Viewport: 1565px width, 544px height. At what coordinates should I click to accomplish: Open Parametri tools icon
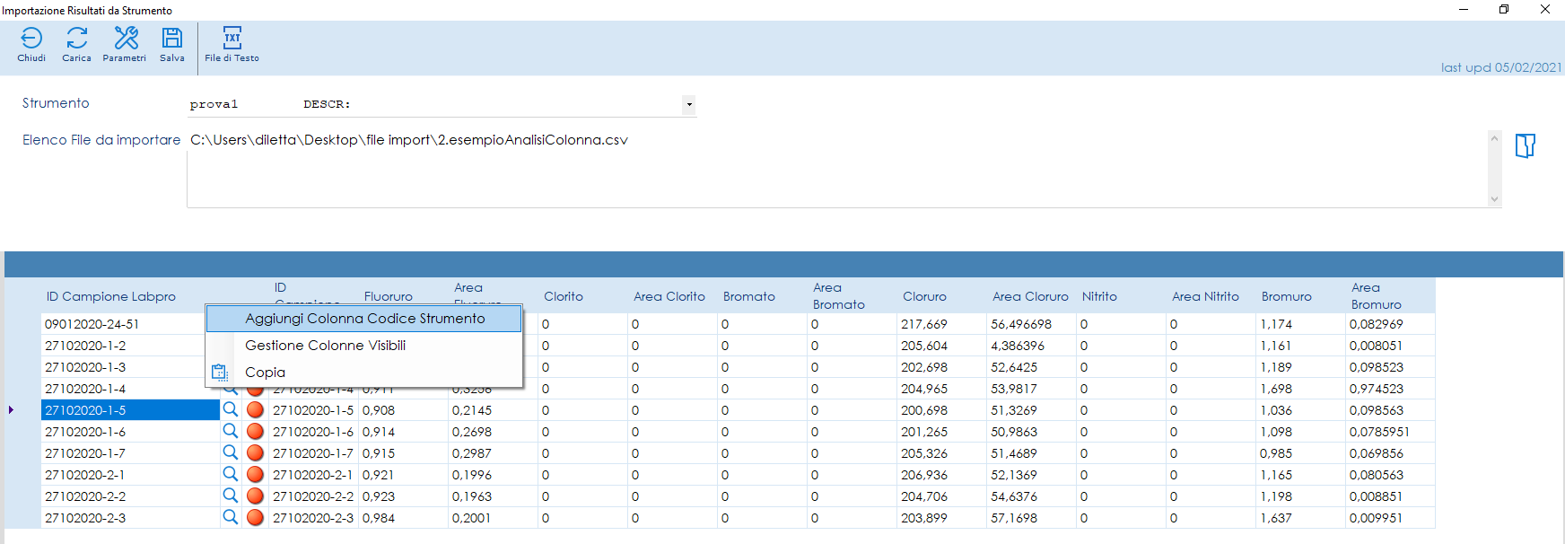126,38
